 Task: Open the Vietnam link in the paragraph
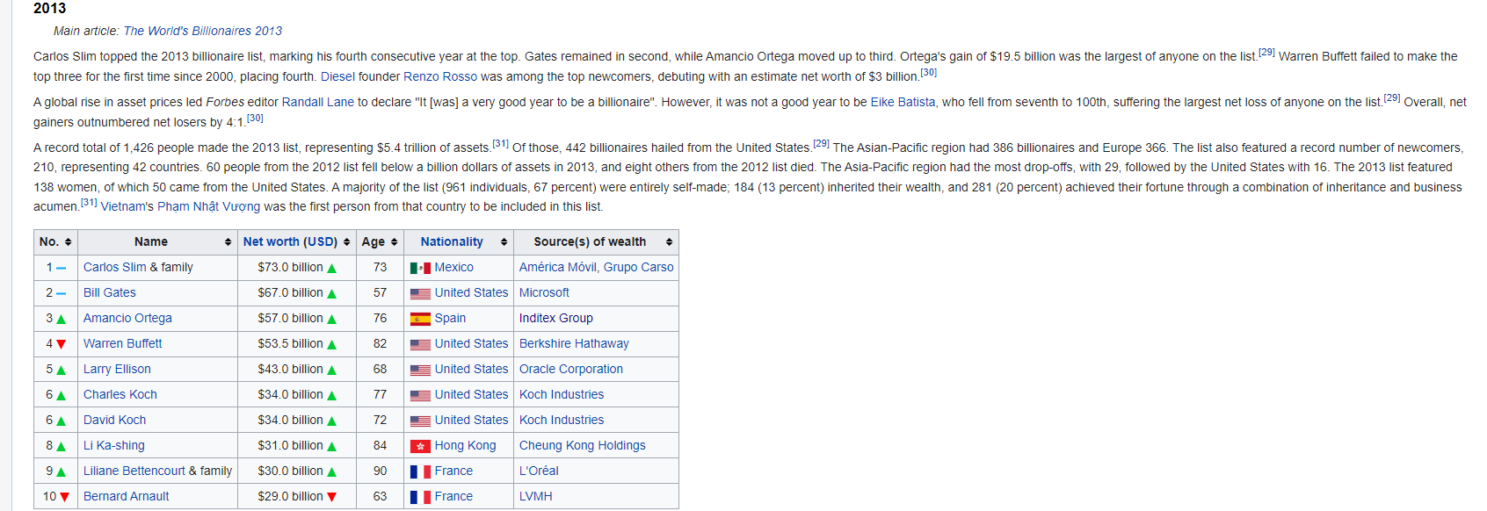pyautogui.click(x=123, y=206)
